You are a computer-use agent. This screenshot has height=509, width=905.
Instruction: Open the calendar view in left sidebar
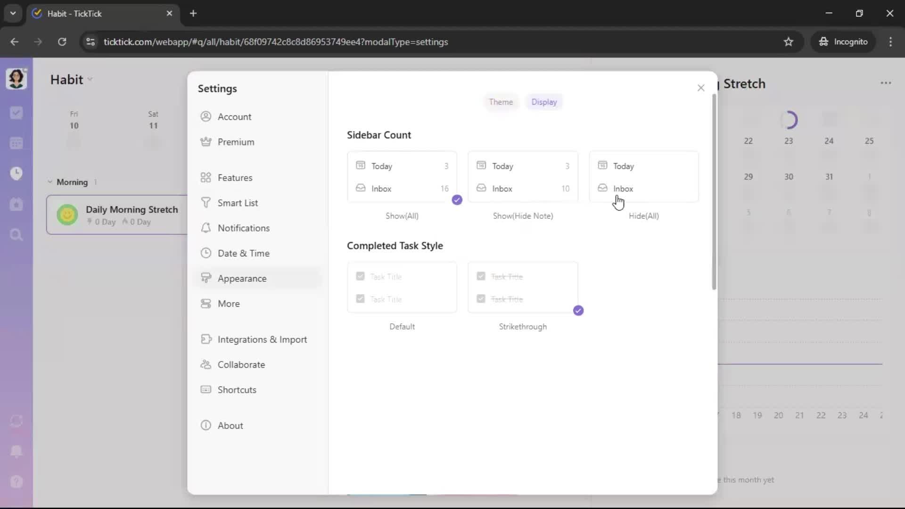click(x=16, y=143)
